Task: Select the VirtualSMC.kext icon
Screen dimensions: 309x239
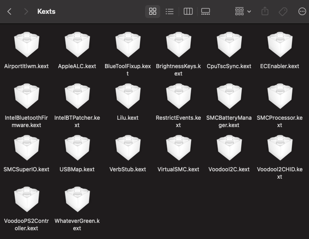Action: (178, 148)
